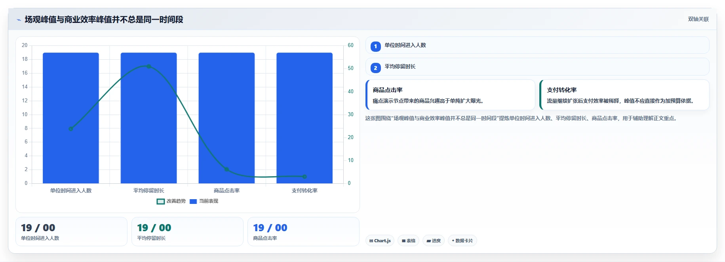This screenshot has width=725, height=262.
Task: Select the blue bar for 商品点击率
Action: coord(226,118)
